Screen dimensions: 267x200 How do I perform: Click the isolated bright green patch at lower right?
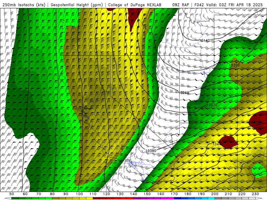259,171
